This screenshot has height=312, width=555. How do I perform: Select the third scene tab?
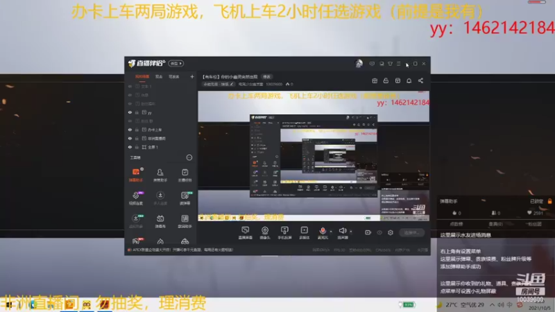point(174,76)
